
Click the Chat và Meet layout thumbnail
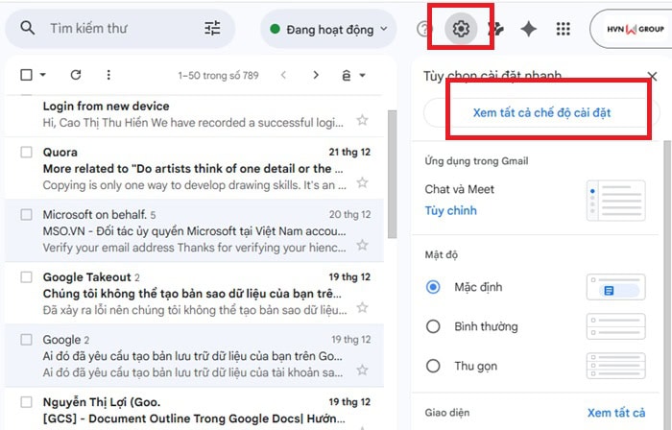coord(616,201)
